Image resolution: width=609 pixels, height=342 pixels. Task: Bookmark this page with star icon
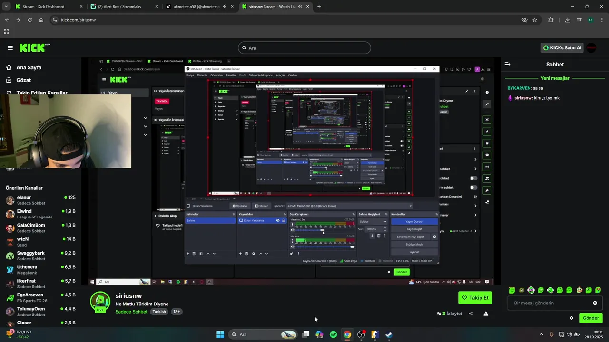pyautogui.click(x=535, y=20)
